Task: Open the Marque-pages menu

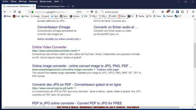Action: 46,2
